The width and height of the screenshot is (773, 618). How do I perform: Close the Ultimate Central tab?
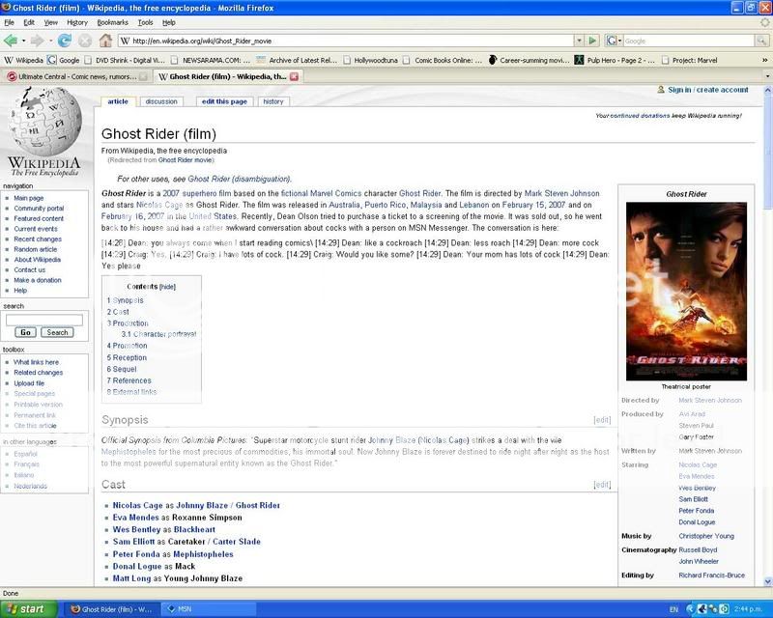click(143, 76)
